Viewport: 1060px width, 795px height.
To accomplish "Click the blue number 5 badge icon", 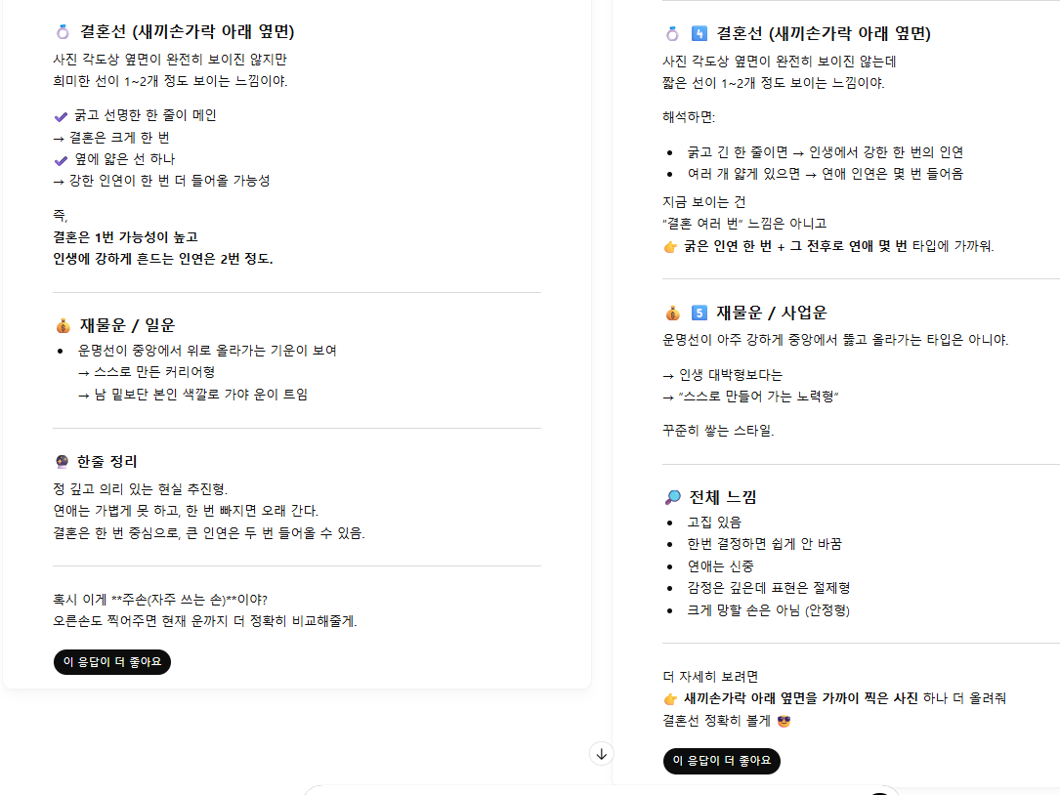I will pyautogui.click(x=699, y=313).
